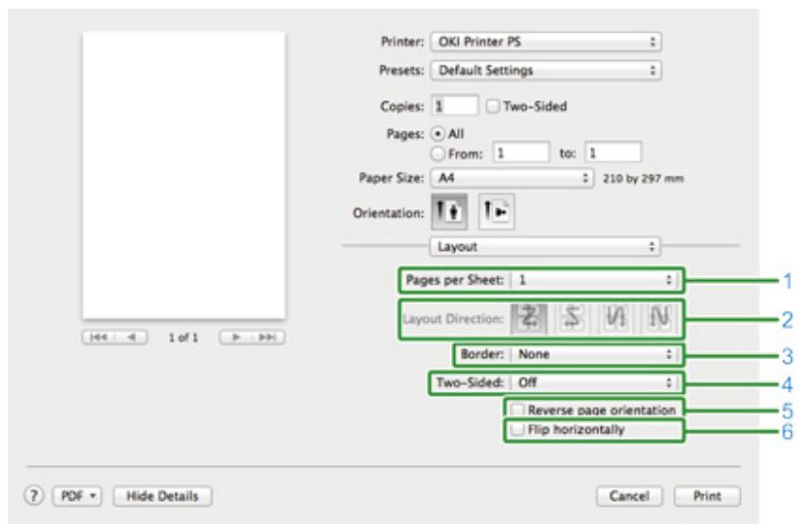Image resolution: width=798 pixels, height=524 pixels.
Task: Open the Printer dropdown showing OKI Printer PS
Action: (x=546, y=42)
